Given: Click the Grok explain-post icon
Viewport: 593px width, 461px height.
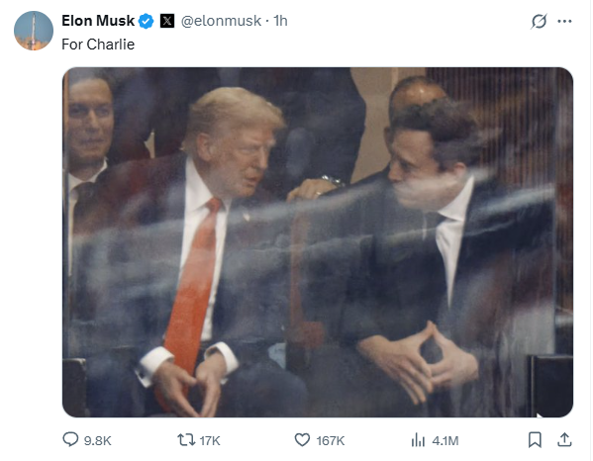Looking at the screenshot, I should point(539,21).
